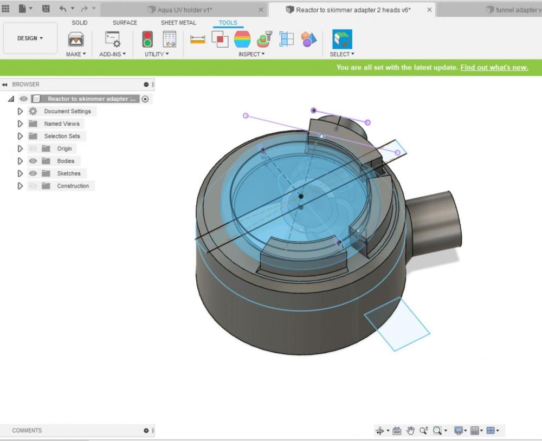This screenshot has height=441, width=542.
Task: Hide the Bodies folder via eye icon
Action: 33,161
